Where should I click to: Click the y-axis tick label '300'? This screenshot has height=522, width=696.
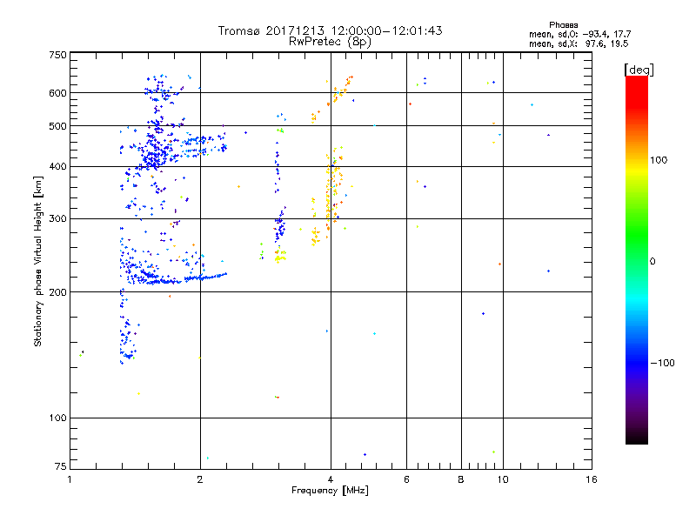click(x=57, y=219)
